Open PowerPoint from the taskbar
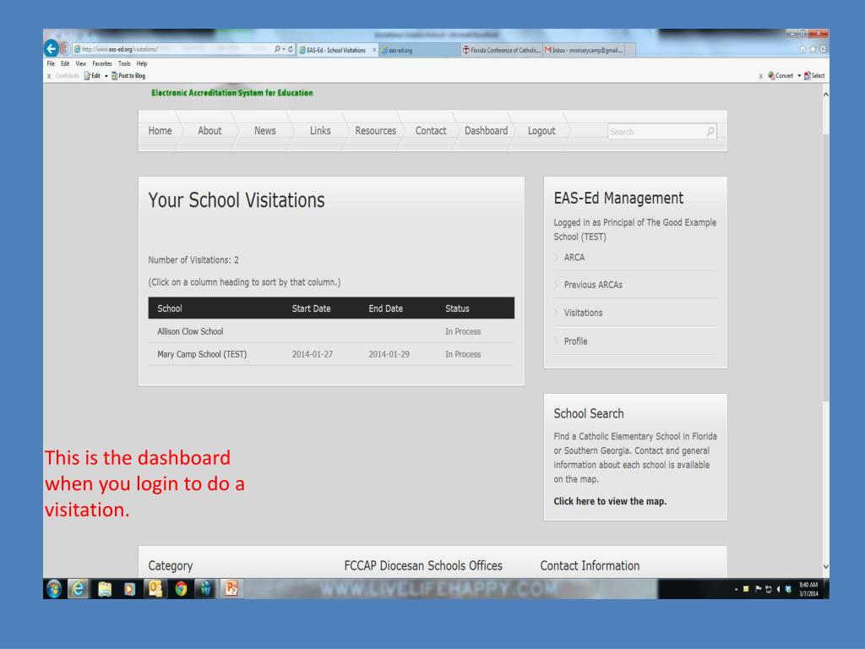Screen dimensions: 865x649 [x=231, y=589]
